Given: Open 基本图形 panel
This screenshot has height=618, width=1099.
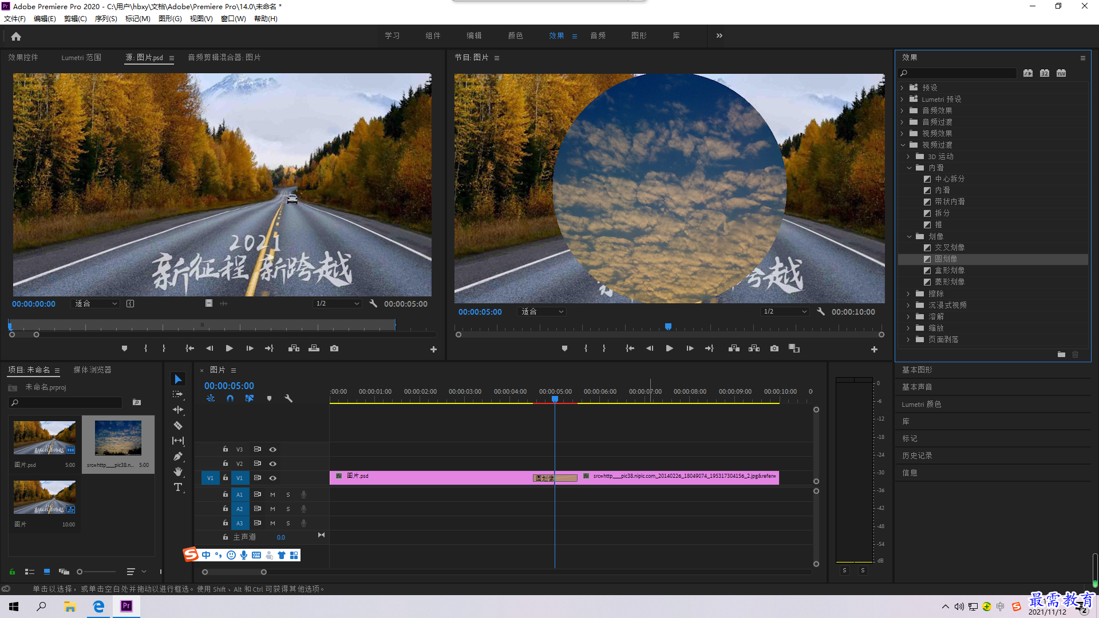Looking at the screenshot, I should 917,370.
